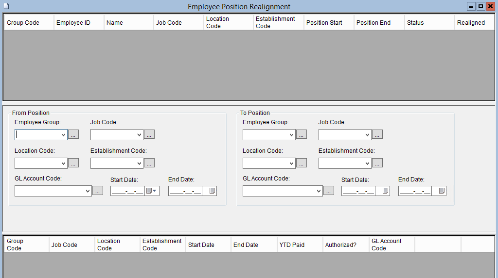This screenshot has height=278, width=498.
Task: Expand To Position Location Code dropdown
Action: (x=291, y=164)
